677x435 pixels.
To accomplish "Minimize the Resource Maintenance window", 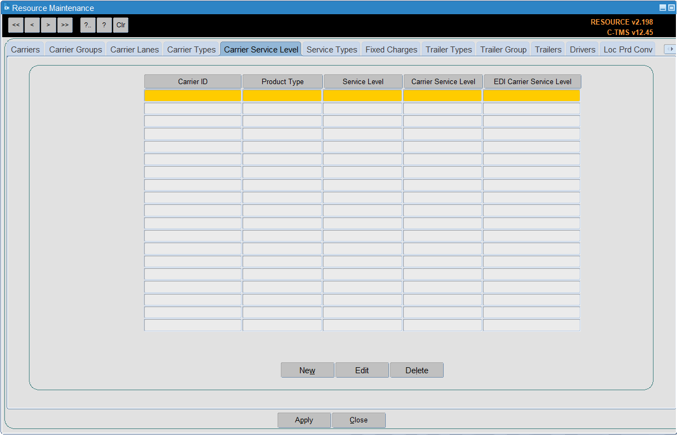I will coord(663,8).
